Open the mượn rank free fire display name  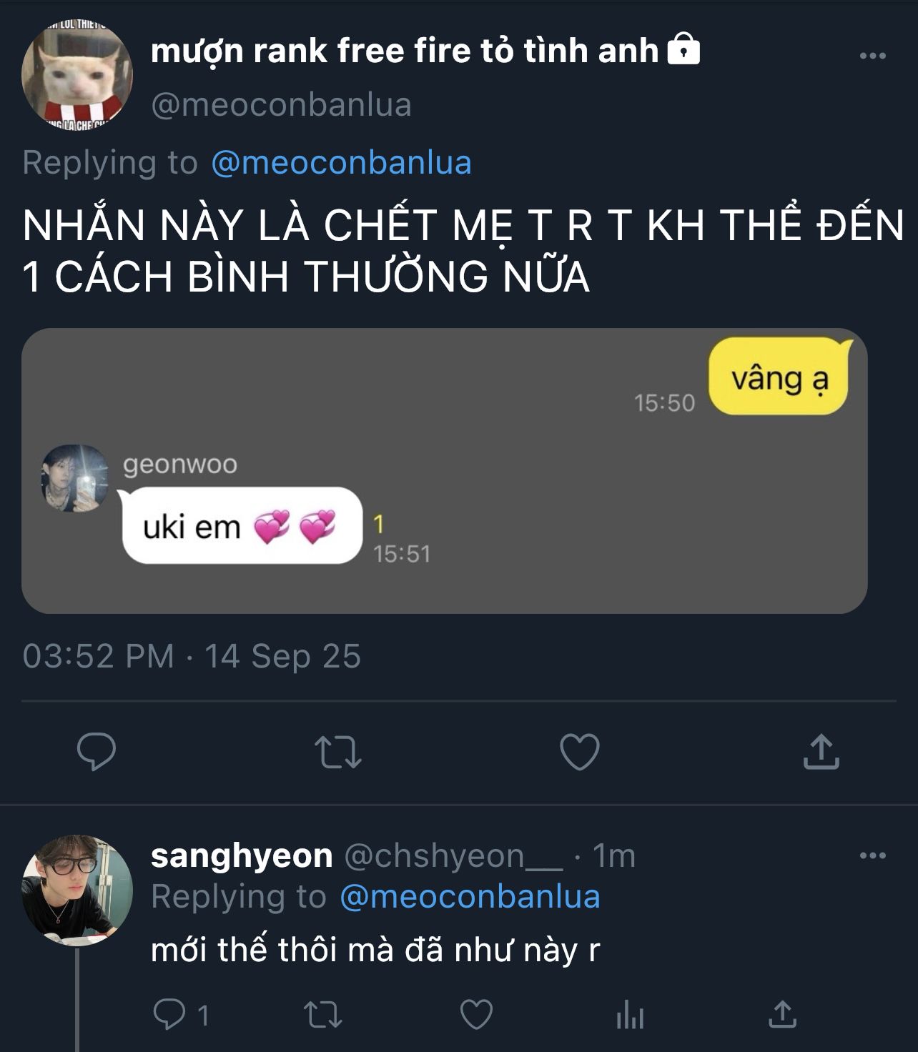pyautogui.click(x=405, y=51)
